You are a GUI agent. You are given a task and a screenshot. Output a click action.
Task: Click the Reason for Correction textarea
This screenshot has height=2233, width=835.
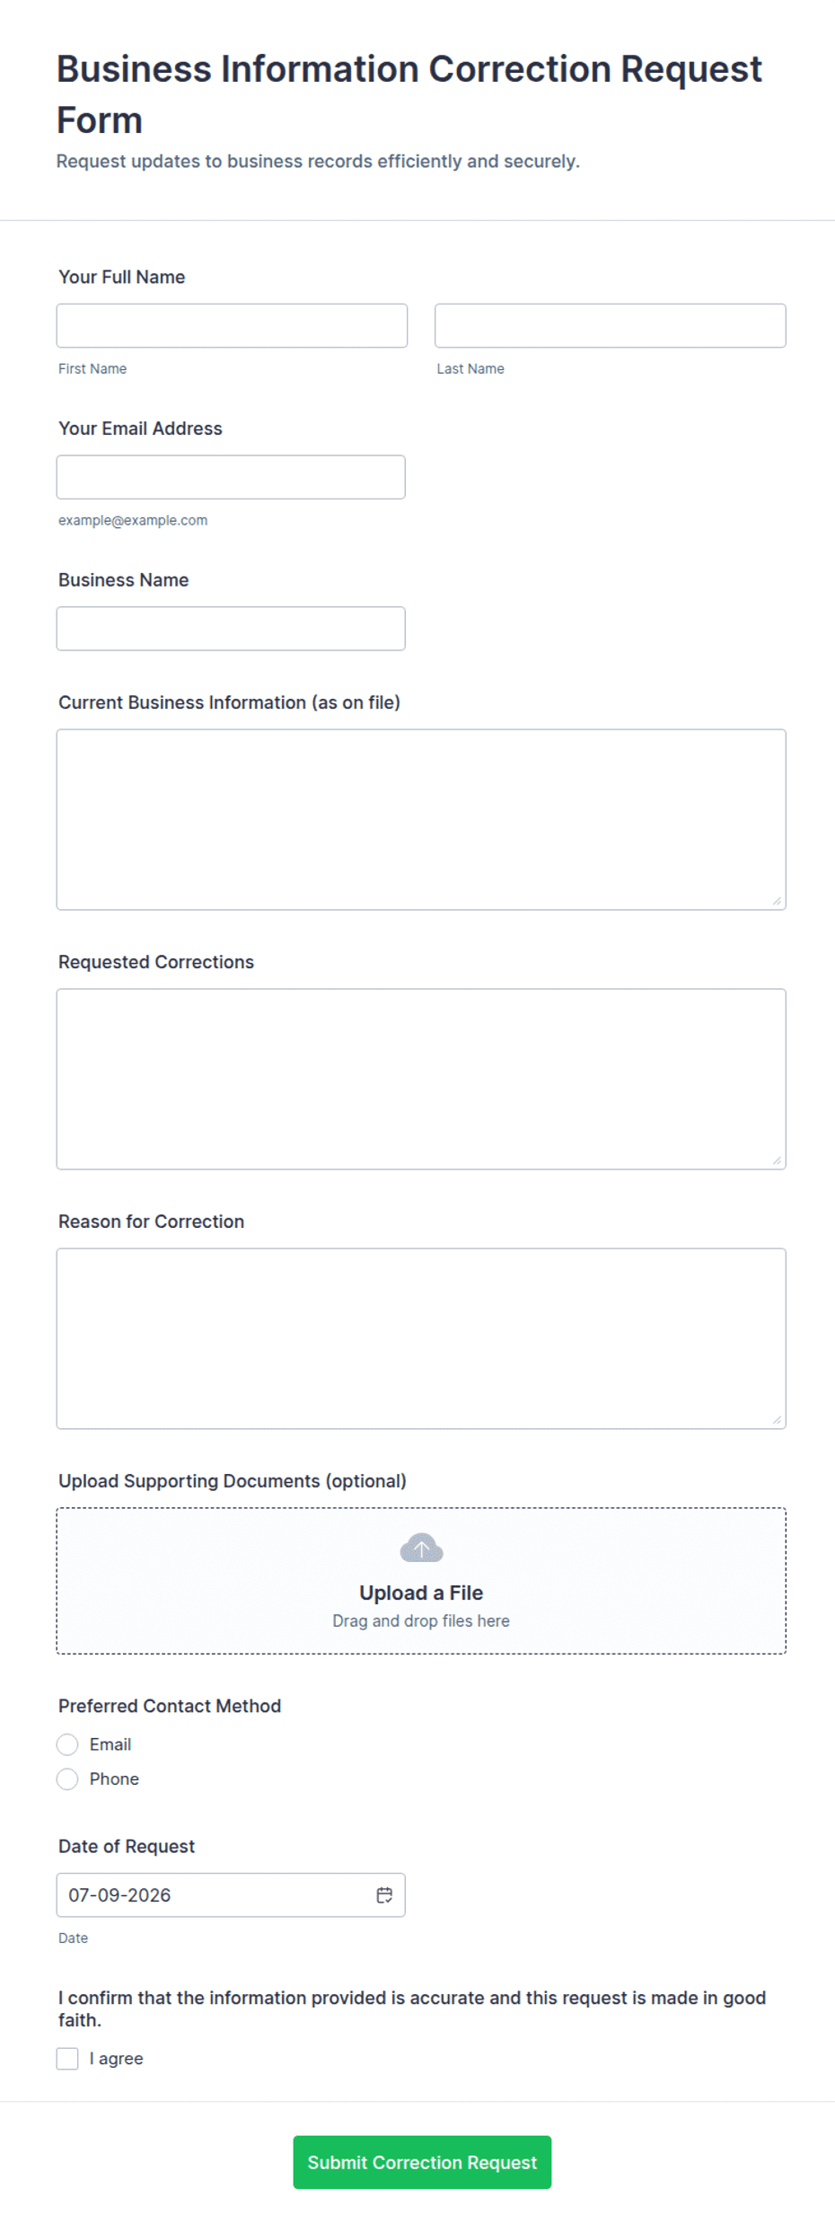coord(421,1338)
